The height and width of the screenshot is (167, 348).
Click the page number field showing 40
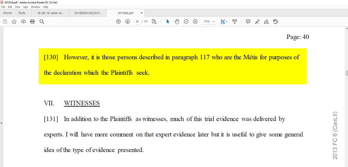[137, 21]
